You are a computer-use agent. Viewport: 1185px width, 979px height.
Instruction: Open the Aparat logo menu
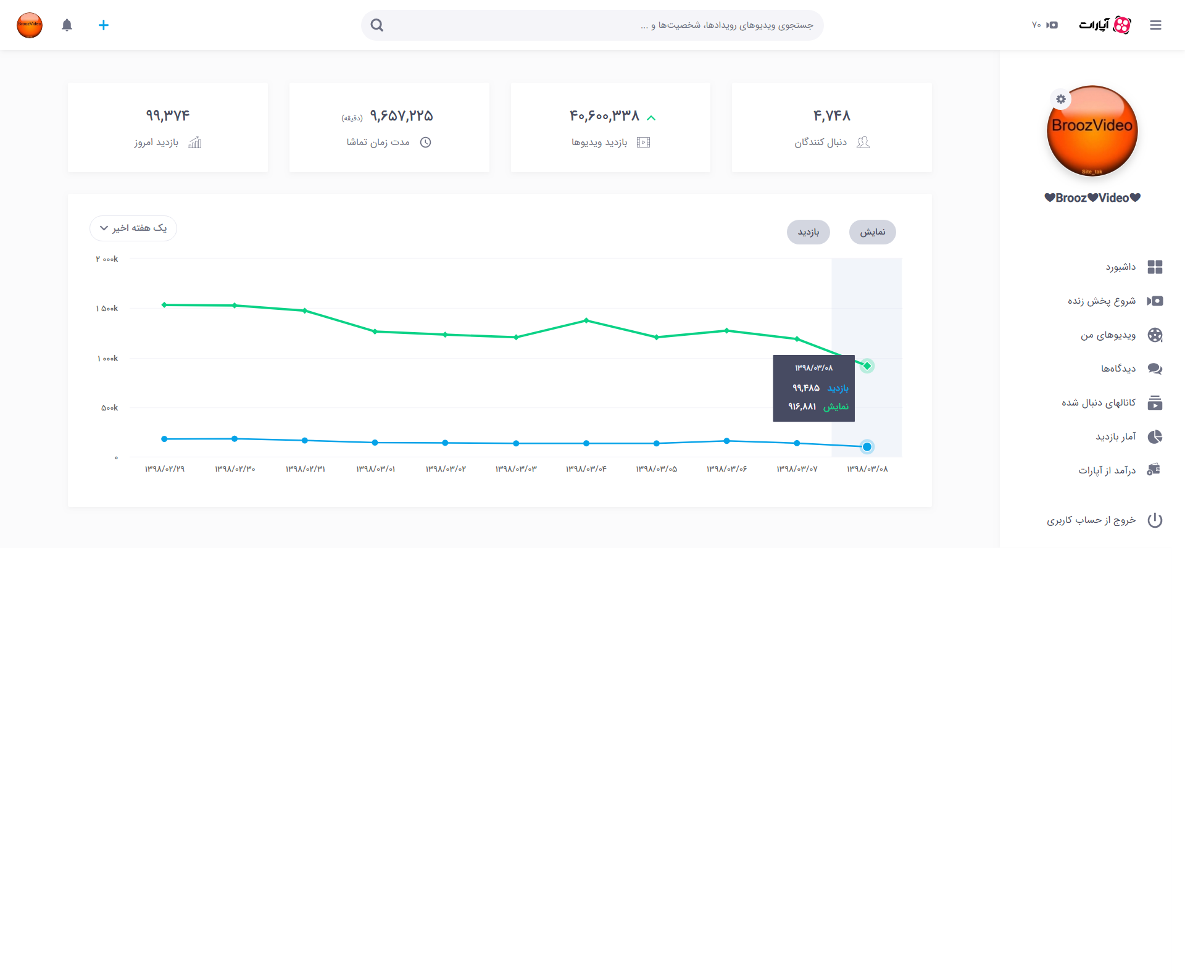(x=1105, y=25)
